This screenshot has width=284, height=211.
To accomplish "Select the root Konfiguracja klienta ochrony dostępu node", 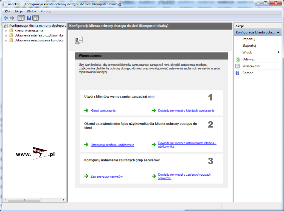I will coord(38,25).
